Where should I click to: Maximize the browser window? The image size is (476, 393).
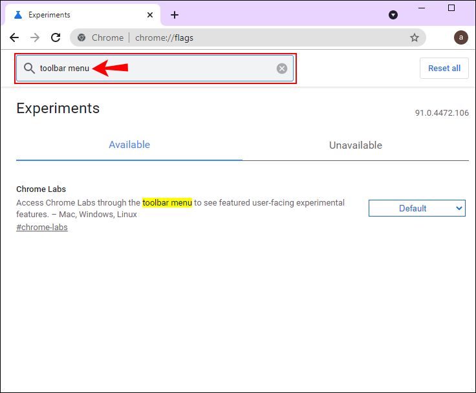(x=451, y=8)
